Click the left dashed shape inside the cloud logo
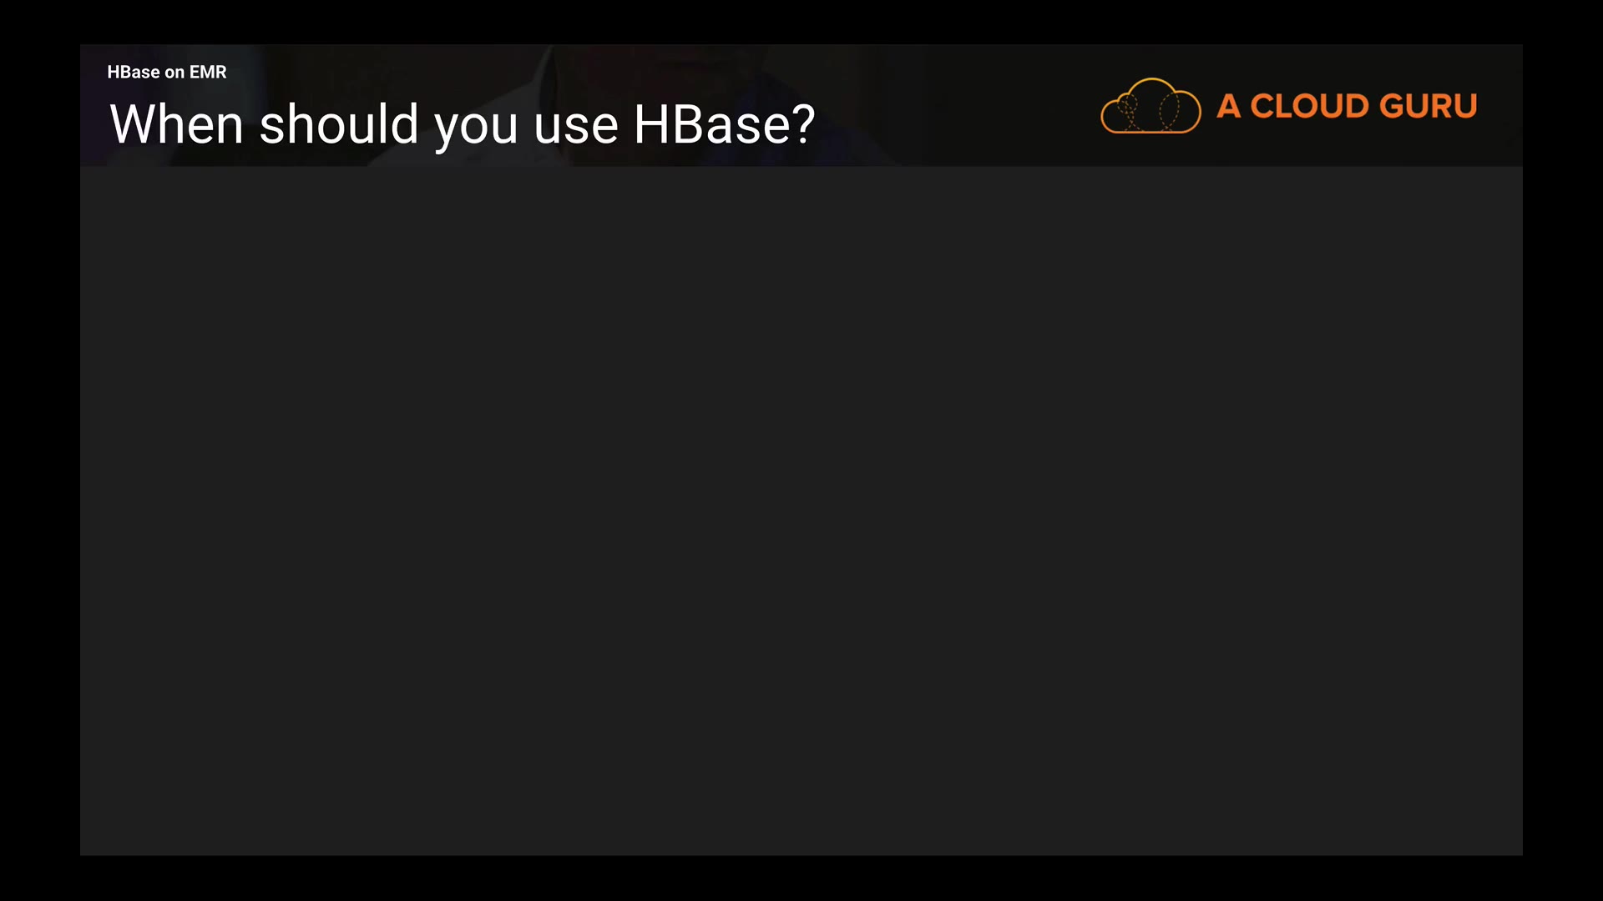 click(x=1129, y=108)
